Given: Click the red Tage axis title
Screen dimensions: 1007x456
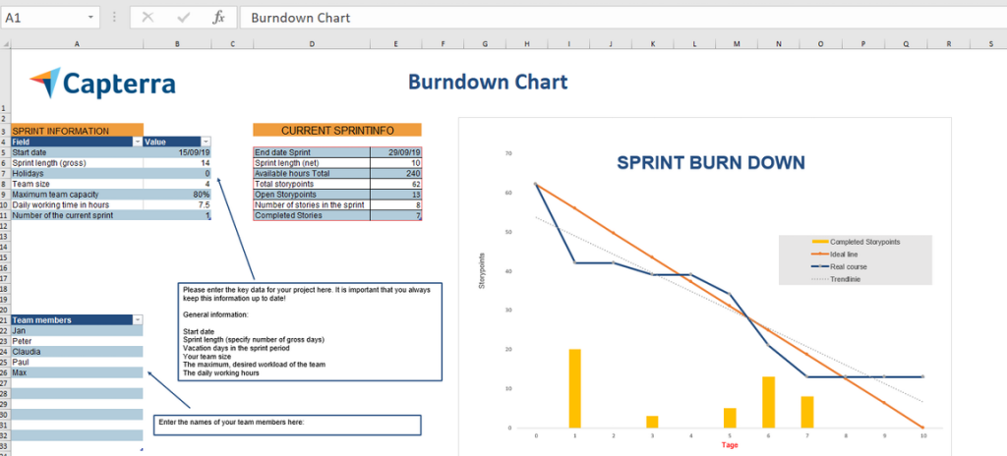Looking at the screenshot, I should [x=730, y=445].
